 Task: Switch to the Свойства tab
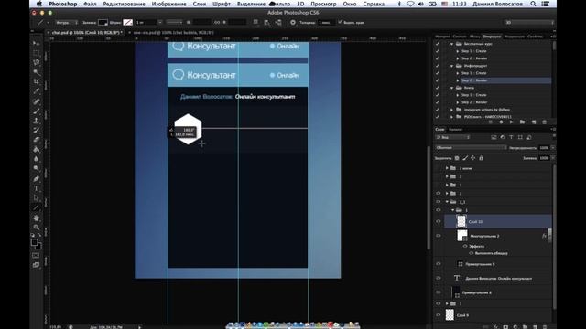pyautogui.click(x=535, y=37)
